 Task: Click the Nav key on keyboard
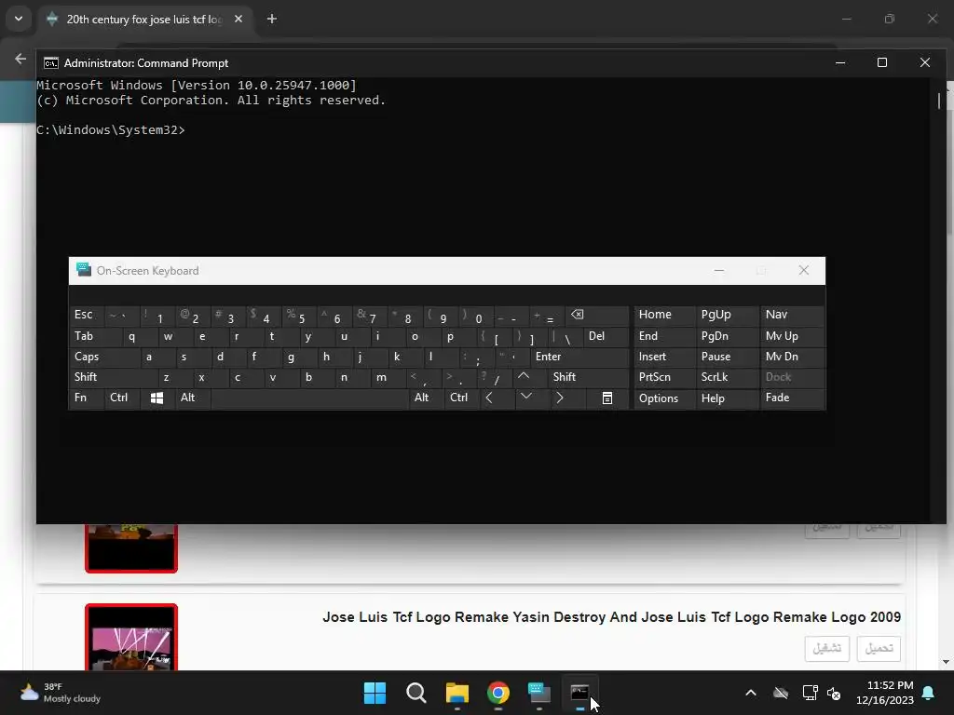click(792, 315)
